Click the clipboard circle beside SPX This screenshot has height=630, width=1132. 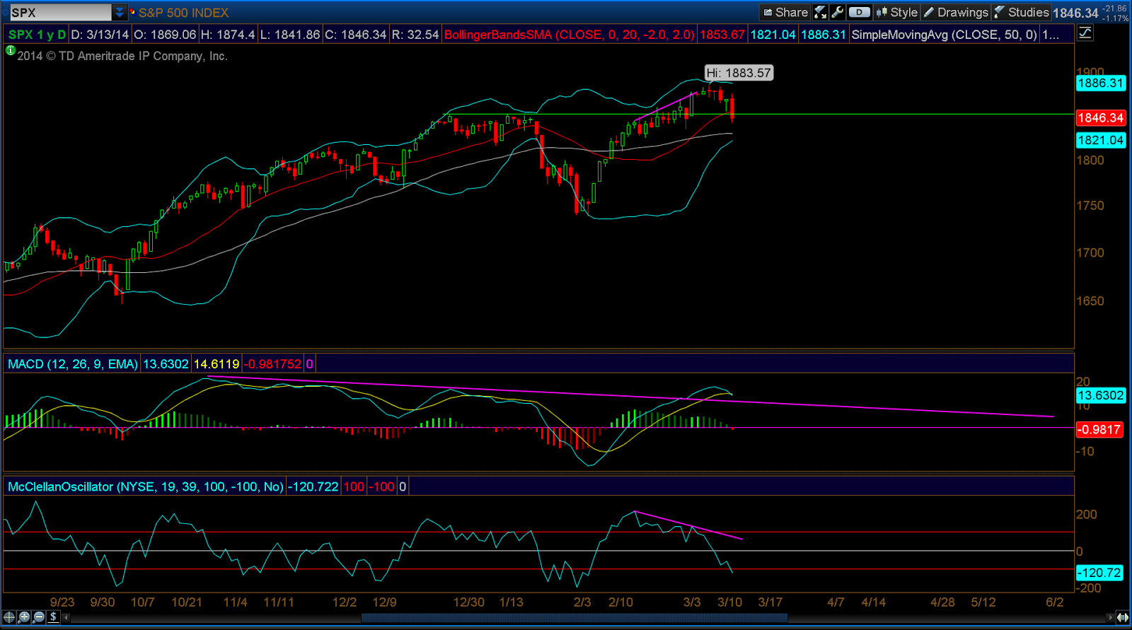5,12
